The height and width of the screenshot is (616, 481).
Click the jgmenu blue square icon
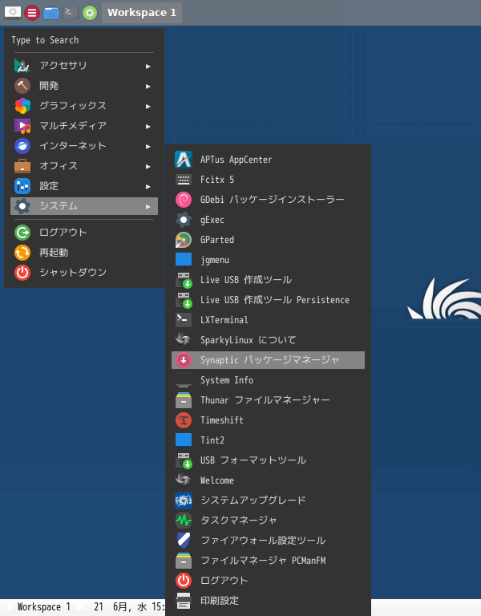coord(184,260)
